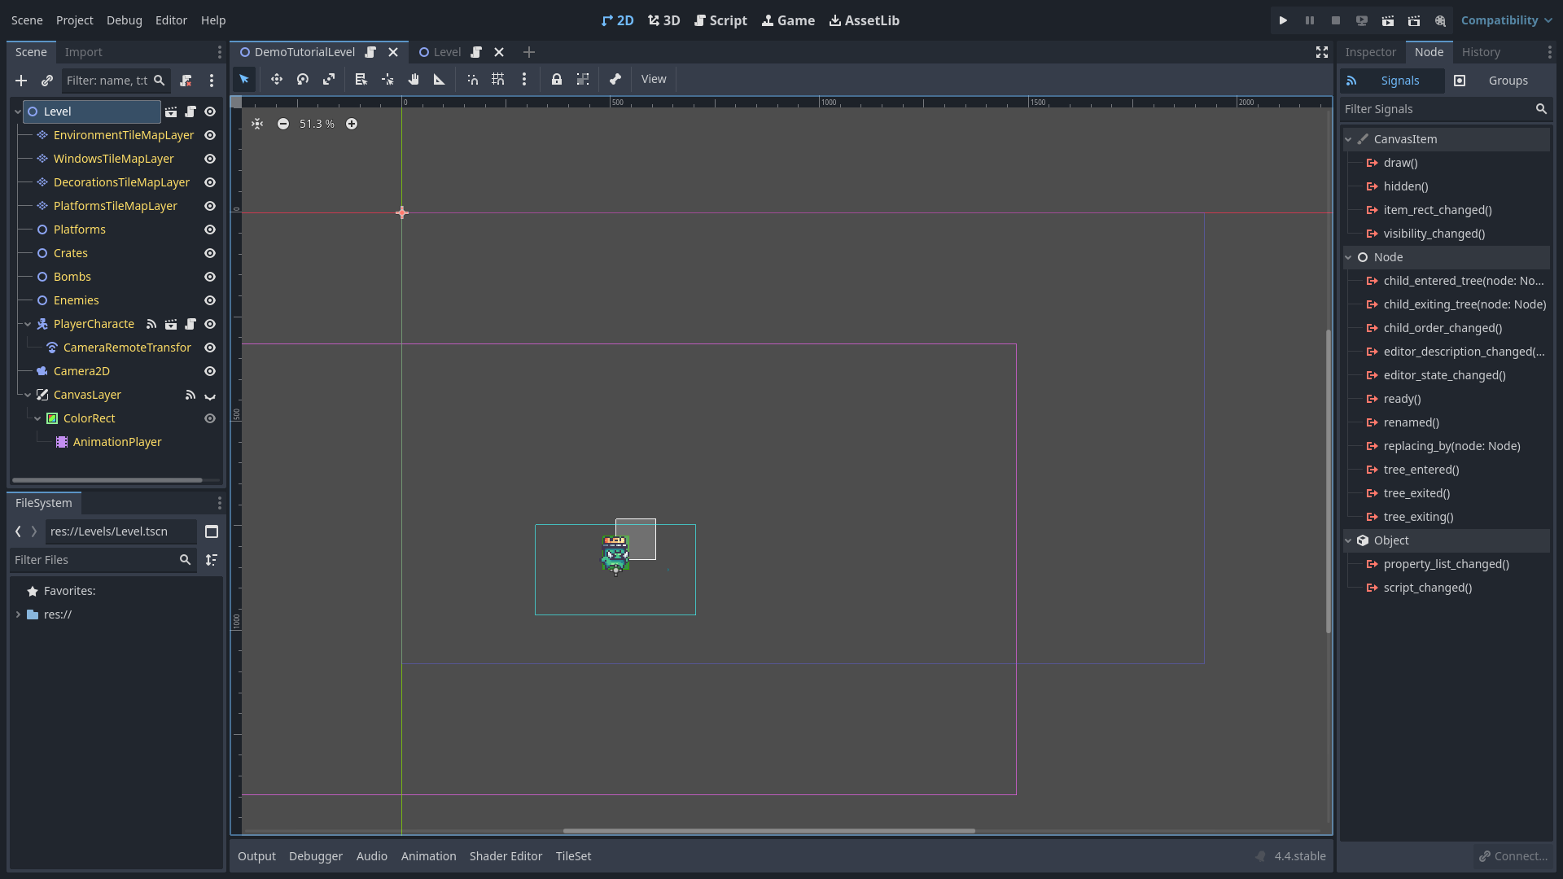Hide the Enemies node visibility
The height and width of the screenshot is (879, 1563).
(x=210, y=300)
